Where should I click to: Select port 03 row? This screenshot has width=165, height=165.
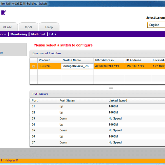coord(97,118)
